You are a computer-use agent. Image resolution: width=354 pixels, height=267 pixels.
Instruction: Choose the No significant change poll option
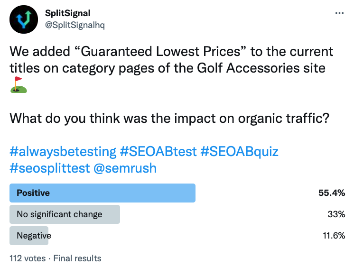pos(65,214)
